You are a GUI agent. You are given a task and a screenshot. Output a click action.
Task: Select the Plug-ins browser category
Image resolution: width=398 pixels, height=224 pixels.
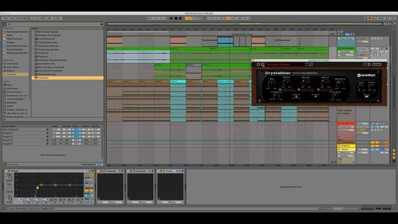point(11,70)
